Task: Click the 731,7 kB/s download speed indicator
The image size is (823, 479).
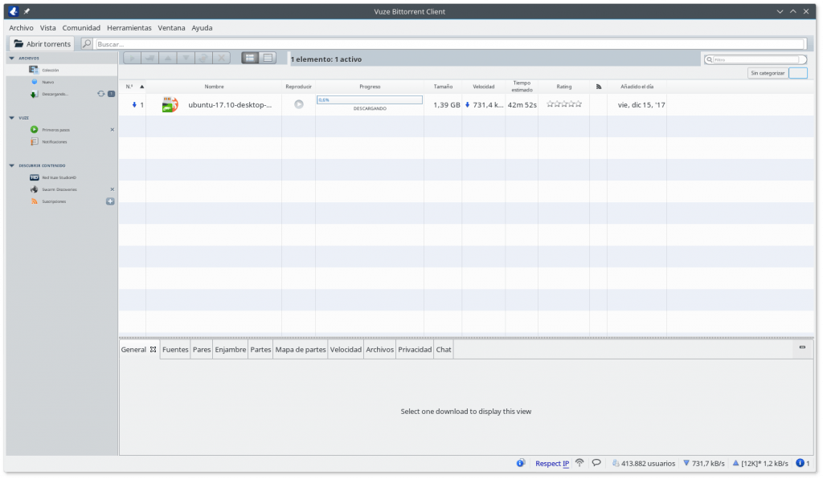Action: (x=703, y=463)
